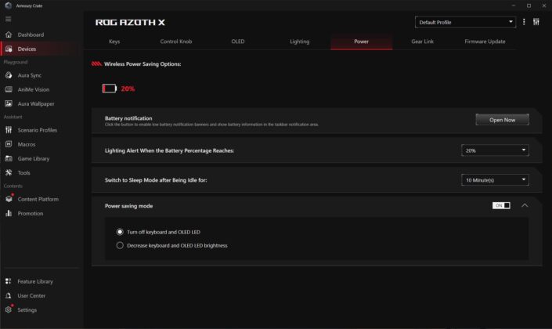Screen dimensions: 552x329
Task: Click the Battery notification heading
Action: 128,118
